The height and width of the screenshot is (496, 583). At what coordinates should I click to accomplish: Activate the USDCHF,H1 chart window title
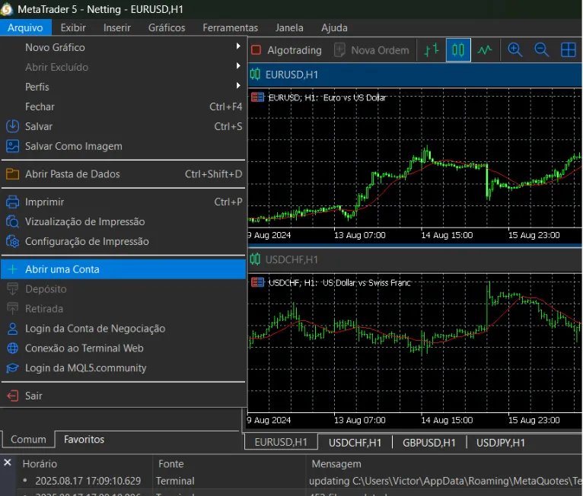point(291,259)
